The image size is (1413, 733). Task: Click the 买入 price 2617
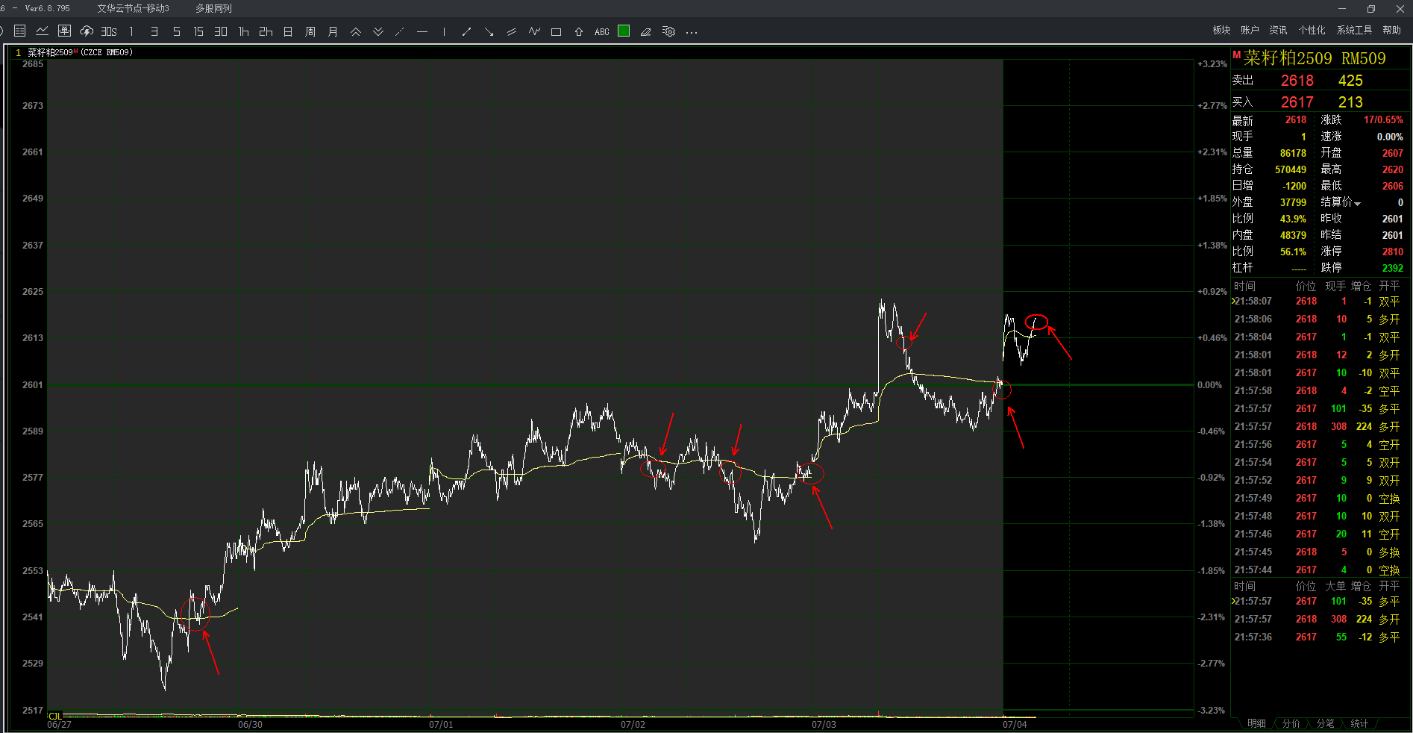(x=1297, y=102)
